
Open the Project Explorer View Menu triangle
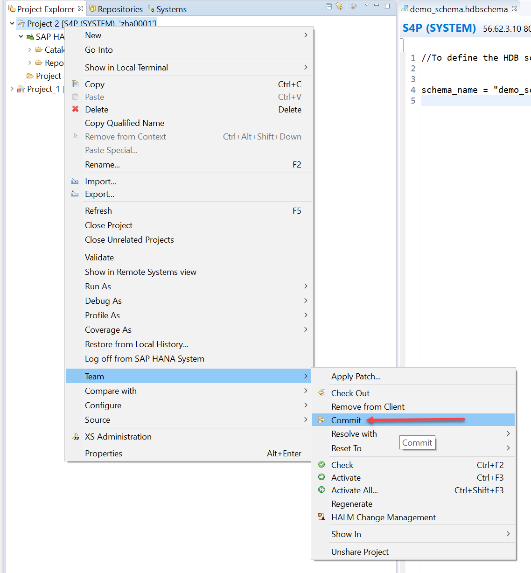367,5
